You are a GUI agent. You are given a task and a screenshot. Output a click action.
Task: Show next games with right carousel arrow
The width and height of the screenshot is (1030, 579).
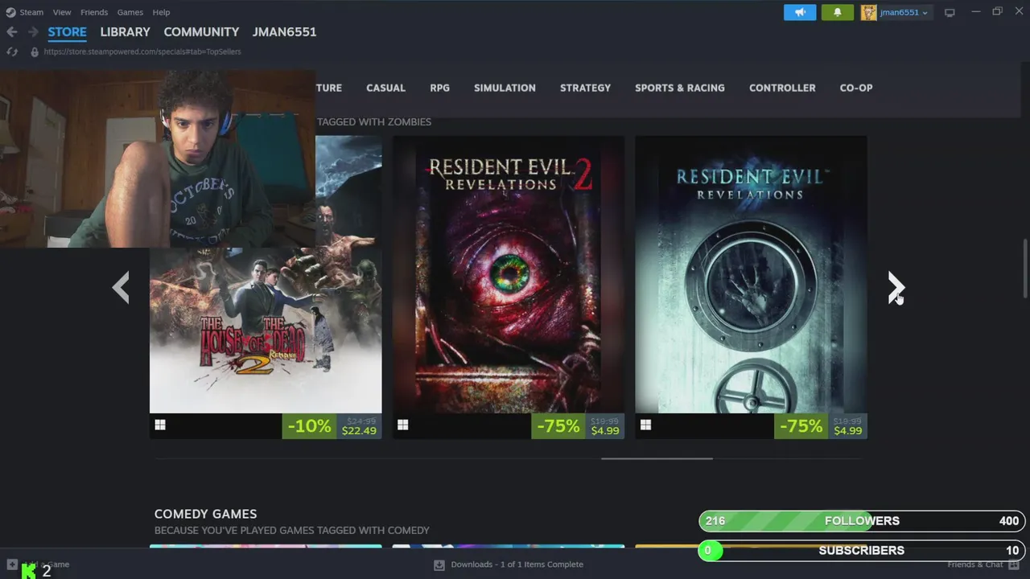tap(896, 287)
